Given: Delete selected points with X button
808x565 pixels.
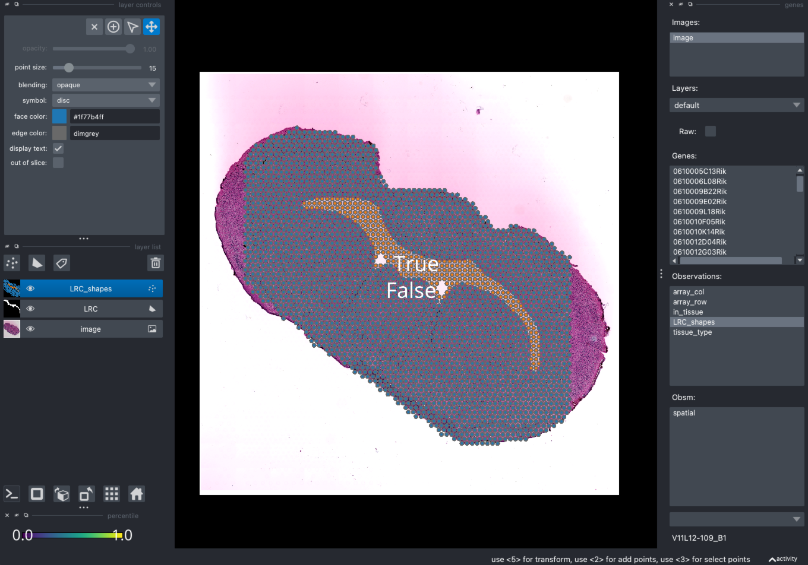Looking at the screenshot, I should click(94, 27).
